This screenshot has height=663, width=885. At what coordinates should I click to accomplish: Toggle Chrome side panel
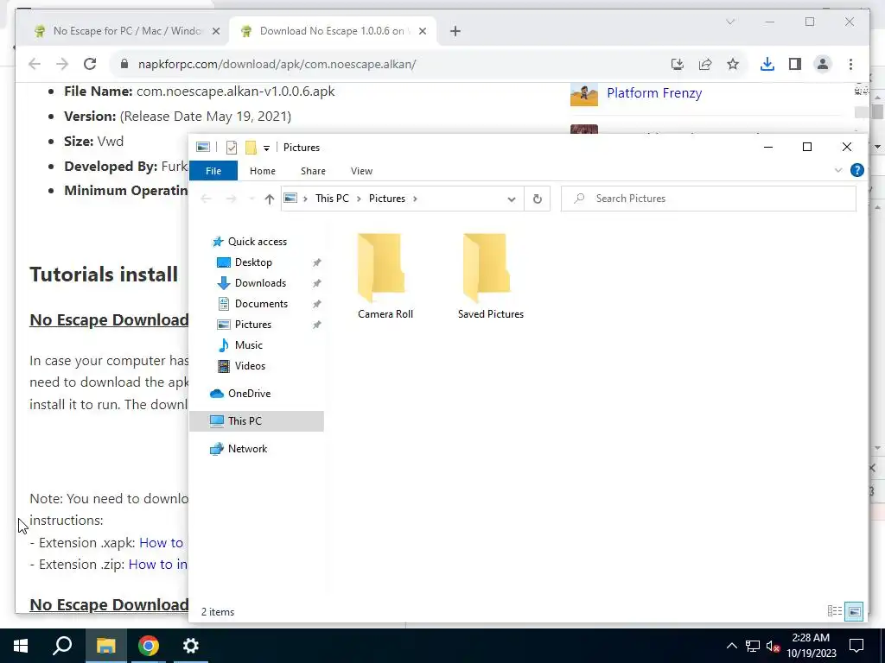[795, 64]
